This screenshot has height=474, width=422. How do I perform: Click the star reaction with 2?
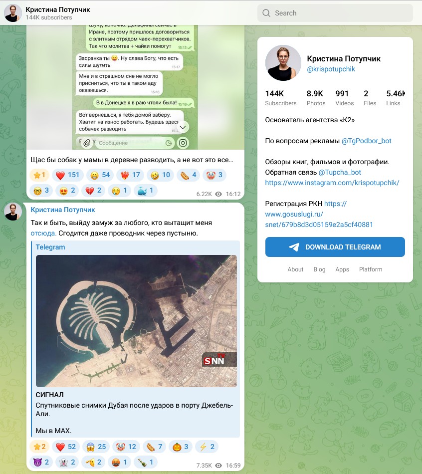(39, 447)
